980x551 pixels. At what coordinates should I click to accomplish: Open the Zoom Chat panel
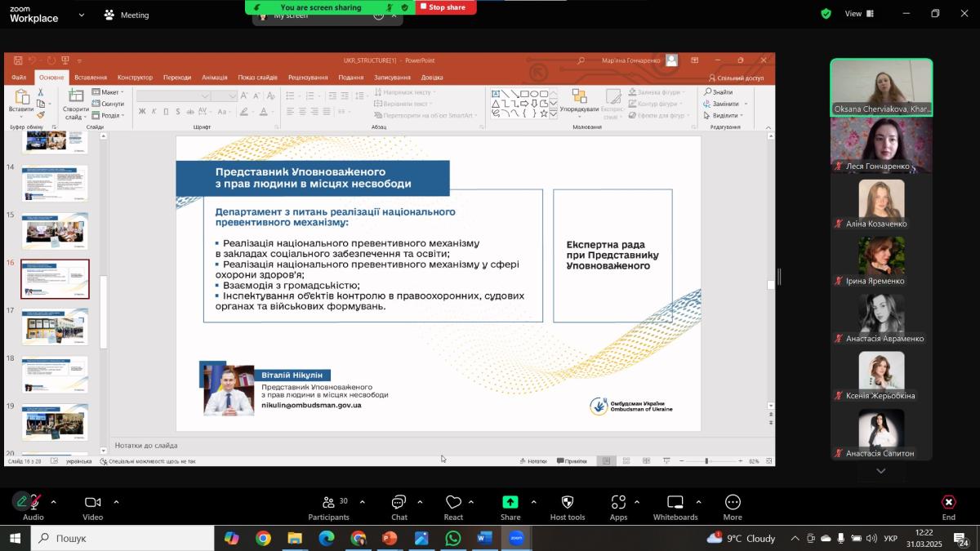[399, 503]
